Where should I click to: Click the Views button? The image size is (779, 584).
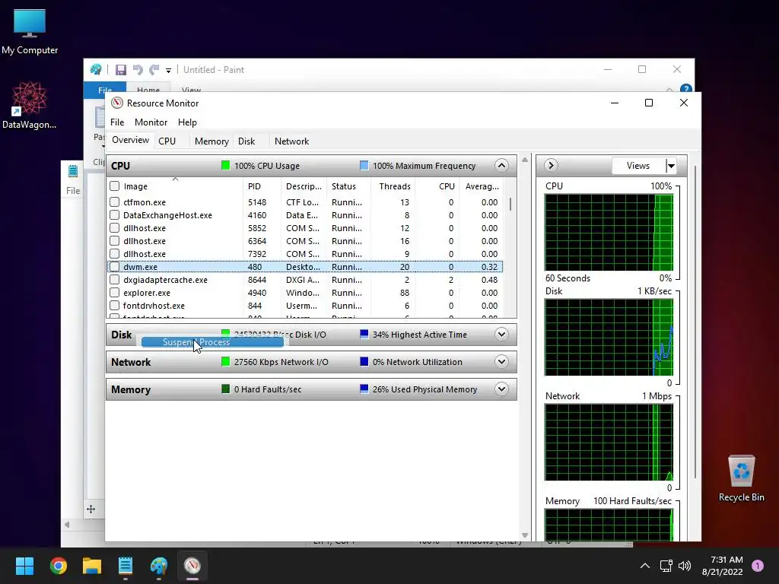point(638,165)
